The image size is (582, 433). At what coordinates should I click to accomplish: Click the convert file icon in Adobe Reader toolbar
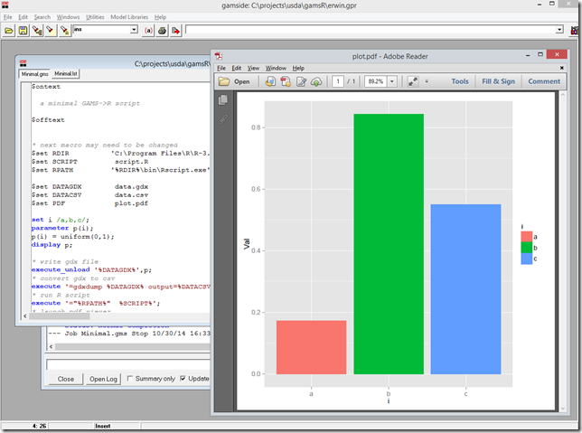click(x=270, y=81)
